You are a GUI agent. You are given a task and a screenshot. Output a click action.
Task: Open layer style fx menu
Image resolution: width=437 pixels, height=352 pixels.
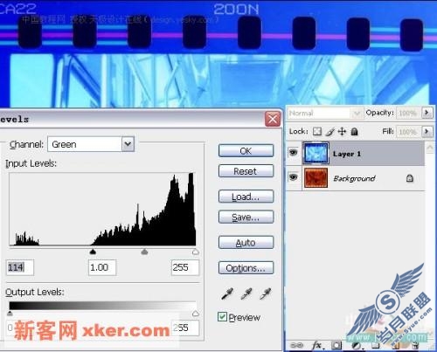pyautogui.click(x=316, y=346)
